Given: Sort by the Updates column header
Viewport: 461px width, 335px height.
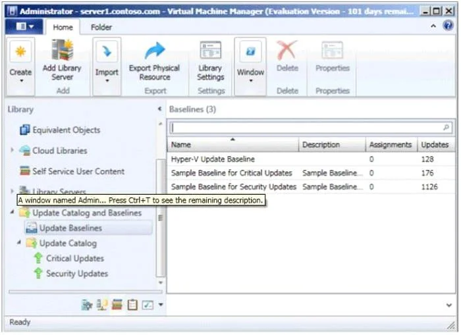Looking at the screenshot, I should (436, 145).
